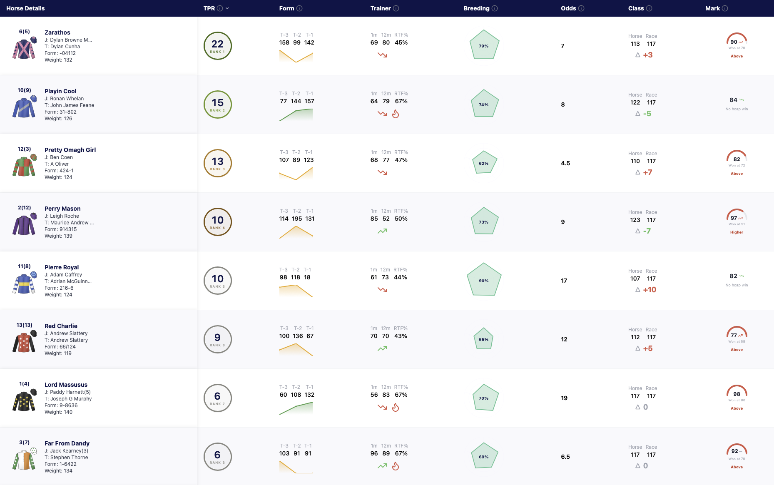Click Far From Dandy's flame icon

click(396, 466)
